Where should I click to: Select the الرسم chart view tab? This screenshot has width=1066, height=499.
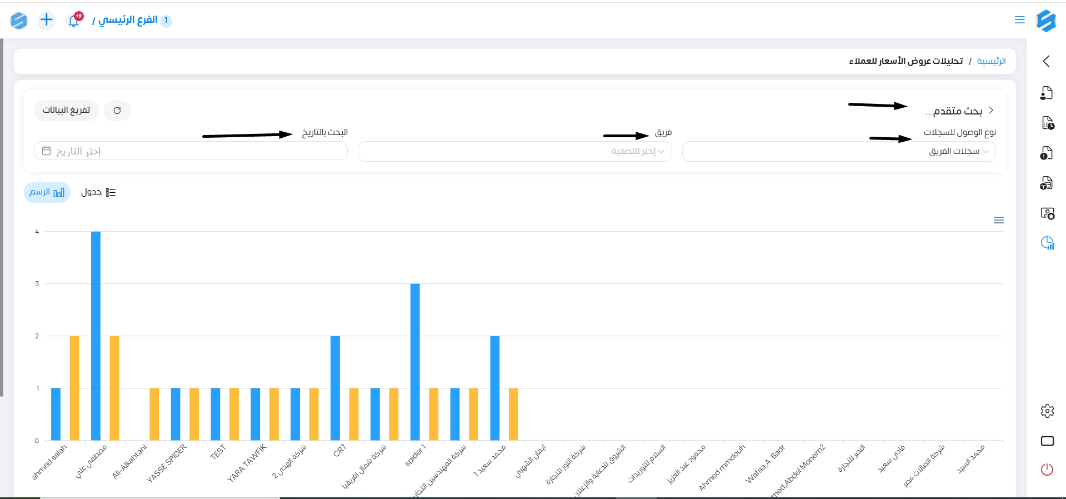tap(47, 192)
